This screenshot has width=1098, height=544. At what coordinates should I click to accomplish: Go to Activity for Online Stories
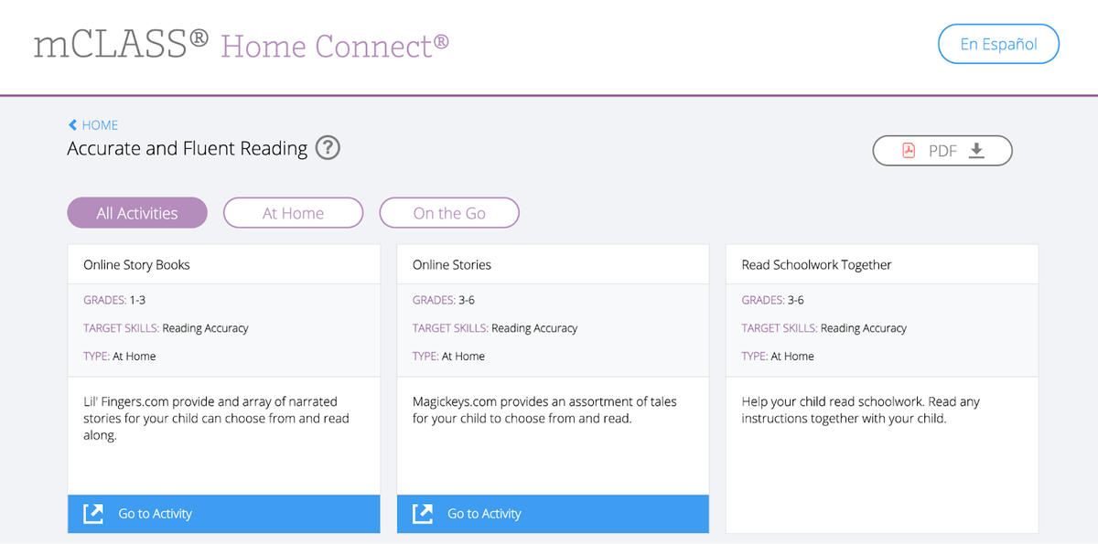553,514
